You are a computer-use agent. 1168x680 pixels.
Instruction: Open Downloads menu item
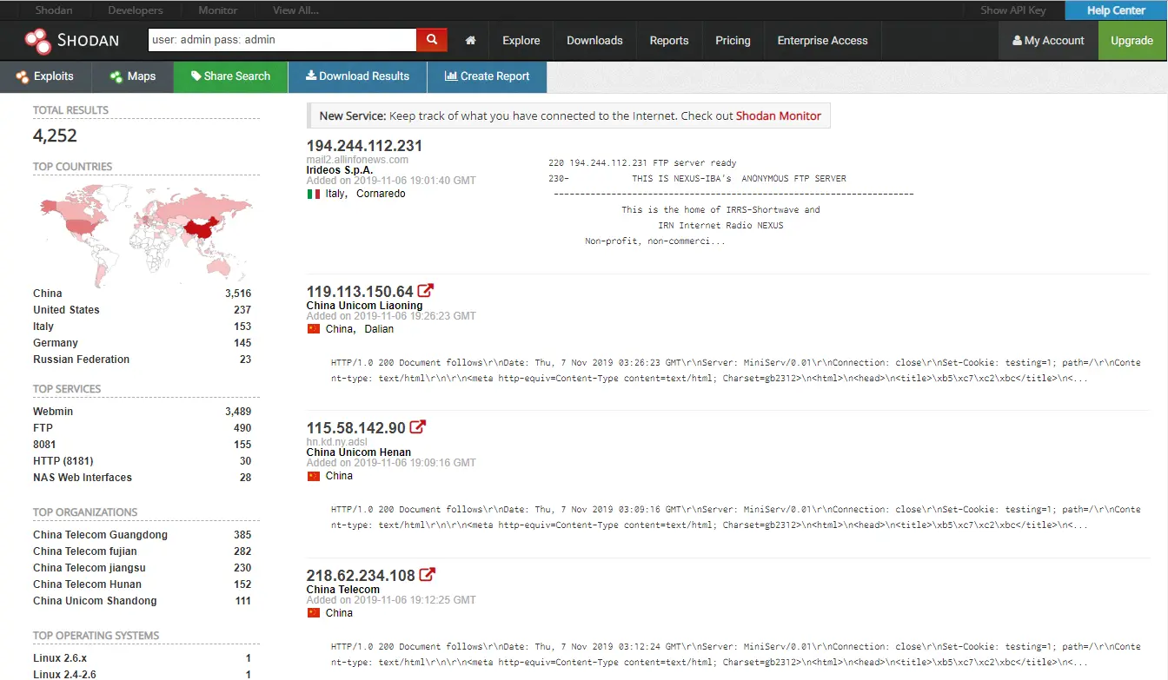(594, 41)
